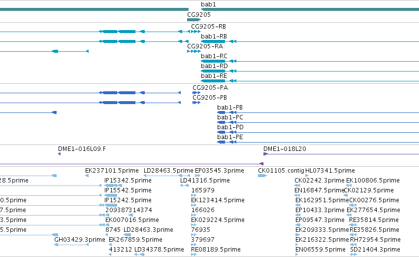Select the CK01105.contig label
Image resolution: width=419 pixels, height=257 pixels.
281,171
